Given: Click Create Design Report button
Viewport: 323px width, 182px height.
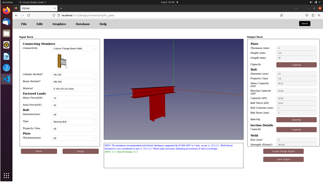Looking at the screenshot, I should pyautogui.click(x=283, y=152).
